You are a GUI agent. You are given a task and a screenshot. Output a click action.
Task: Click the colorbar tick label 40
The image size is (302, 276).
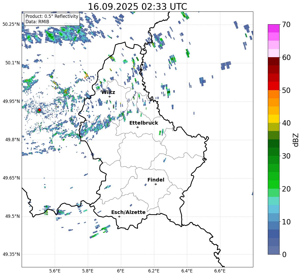(x=286, y=123)
